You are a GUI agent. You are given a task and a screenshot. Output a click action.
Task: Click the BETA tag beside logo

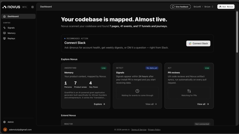point(24,7)
